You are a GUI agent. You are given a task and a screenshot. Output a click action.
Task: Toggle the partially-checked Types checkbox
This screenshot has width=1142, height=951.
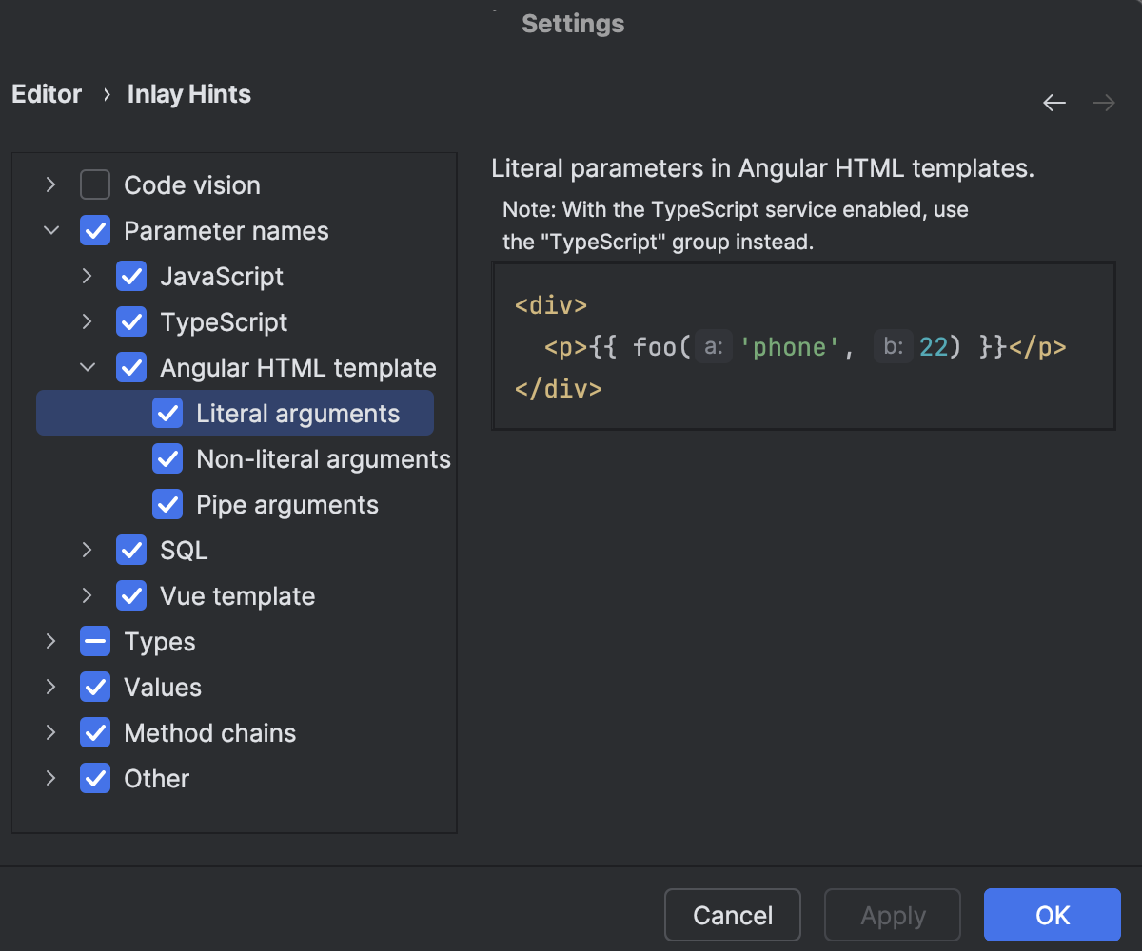pos(95,641)
